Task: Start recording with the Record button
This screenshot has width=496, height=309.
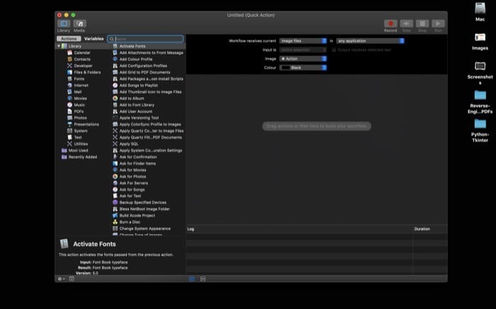Action: [x=390, y=23]
